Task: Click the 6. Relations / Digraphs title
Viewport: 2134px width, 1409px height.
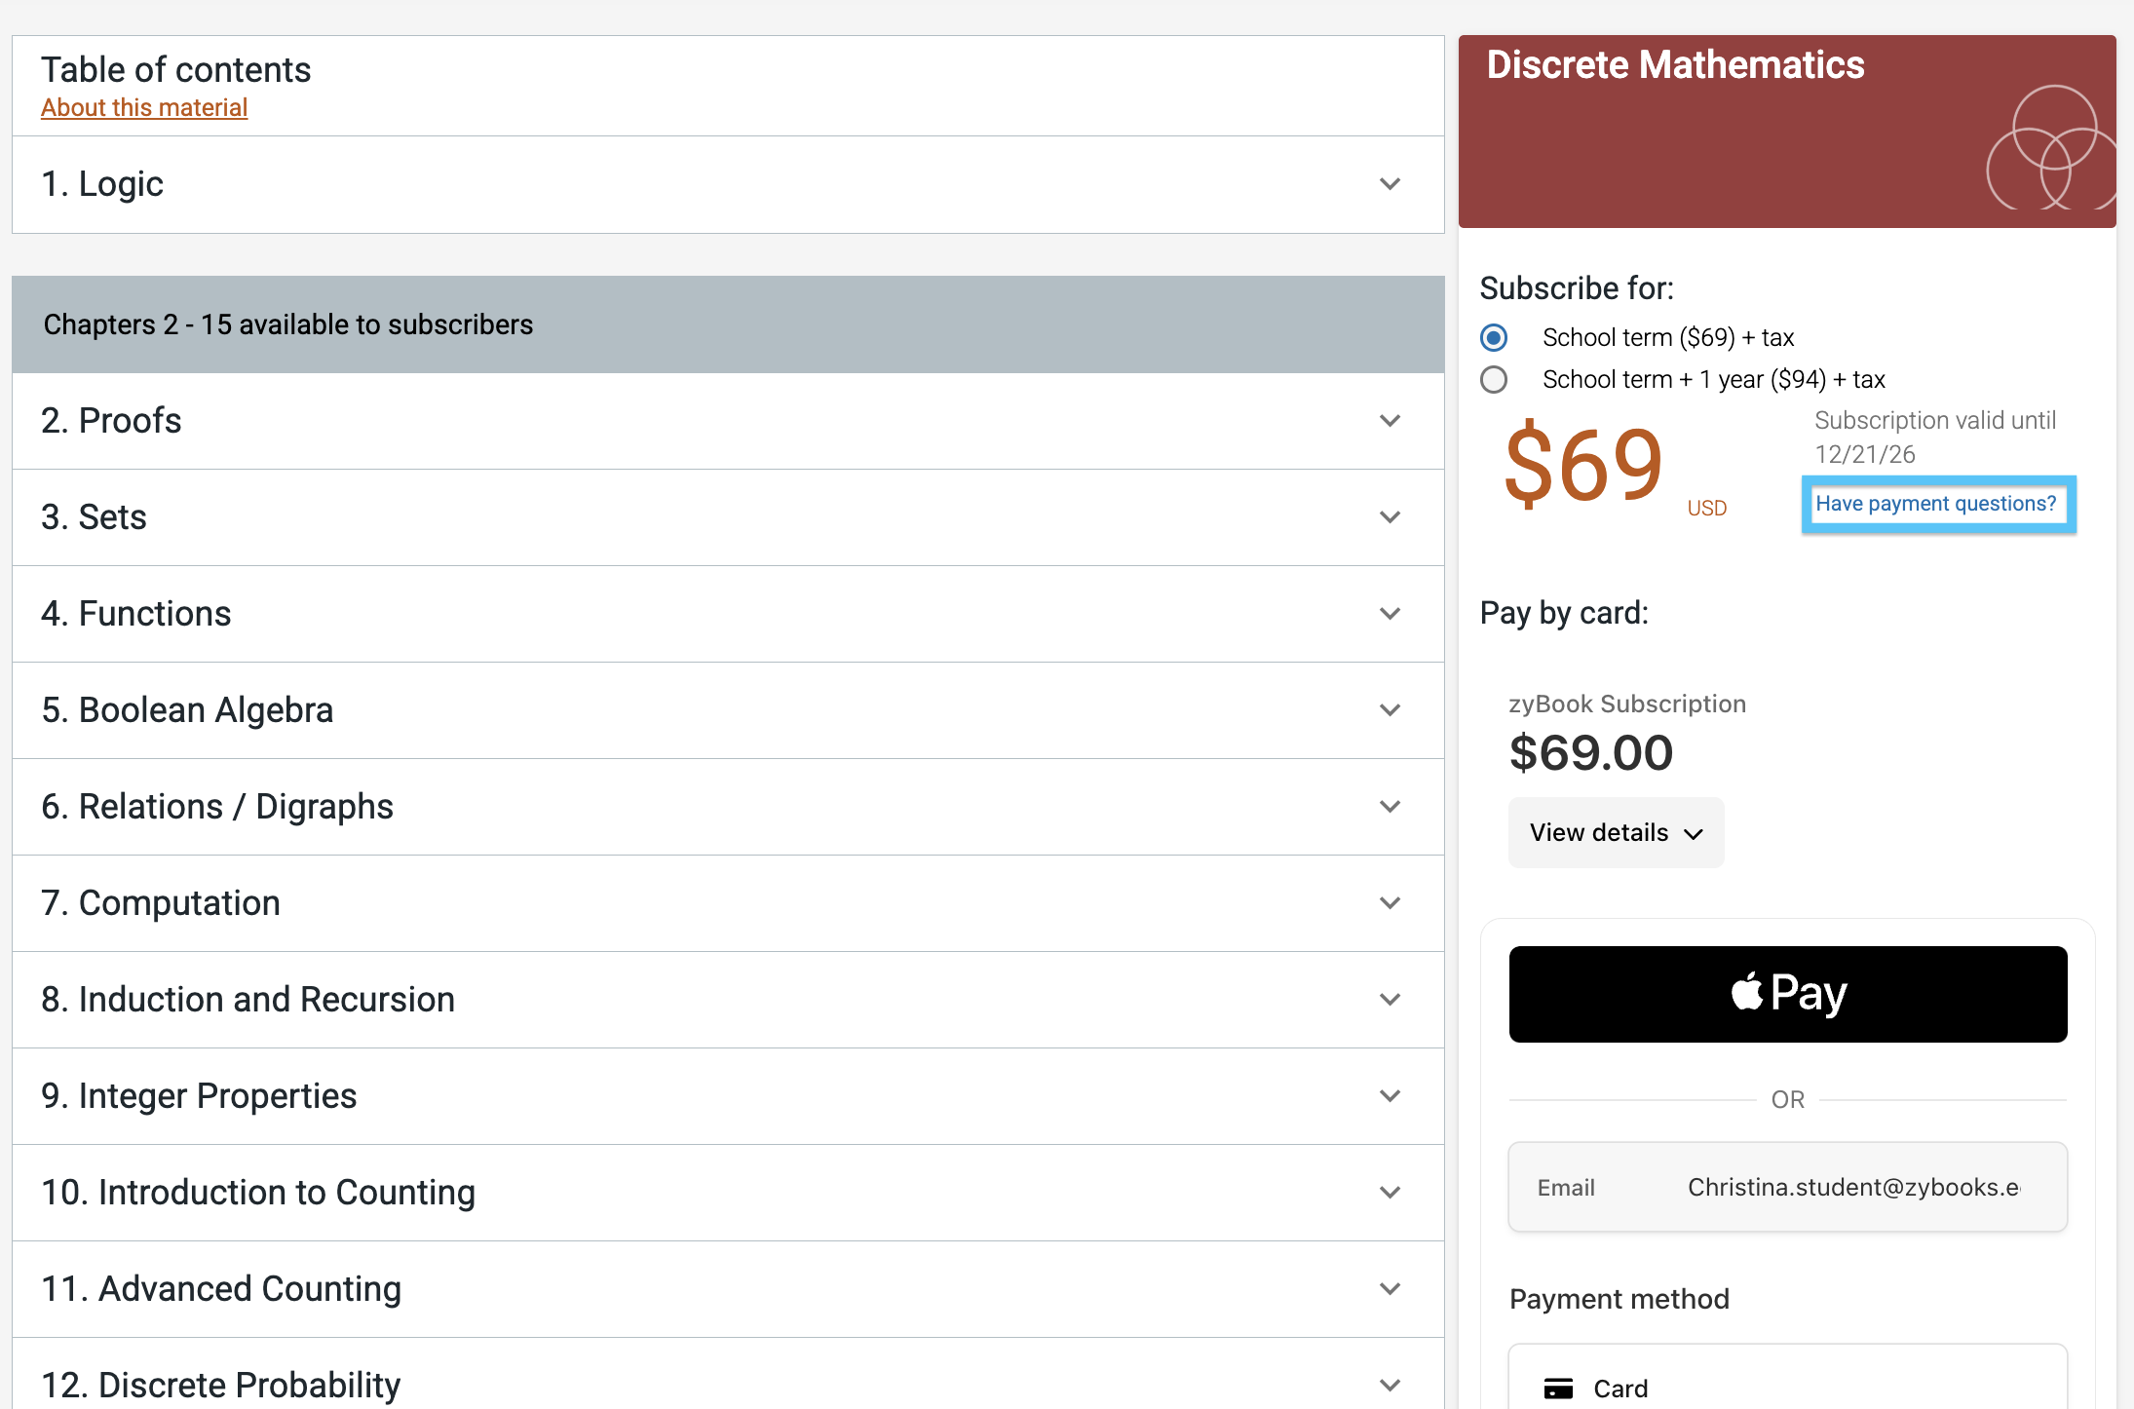Action: (x=217, y=807)
